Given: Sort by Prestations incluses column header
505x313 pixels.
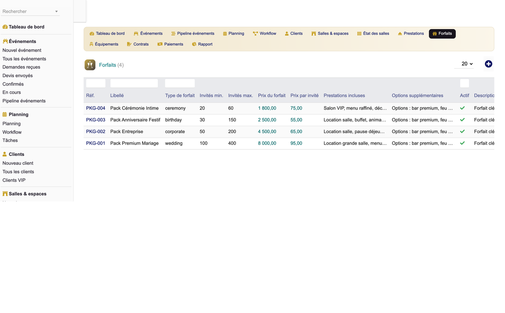Looking at the screenshot, I should [344, 96].
